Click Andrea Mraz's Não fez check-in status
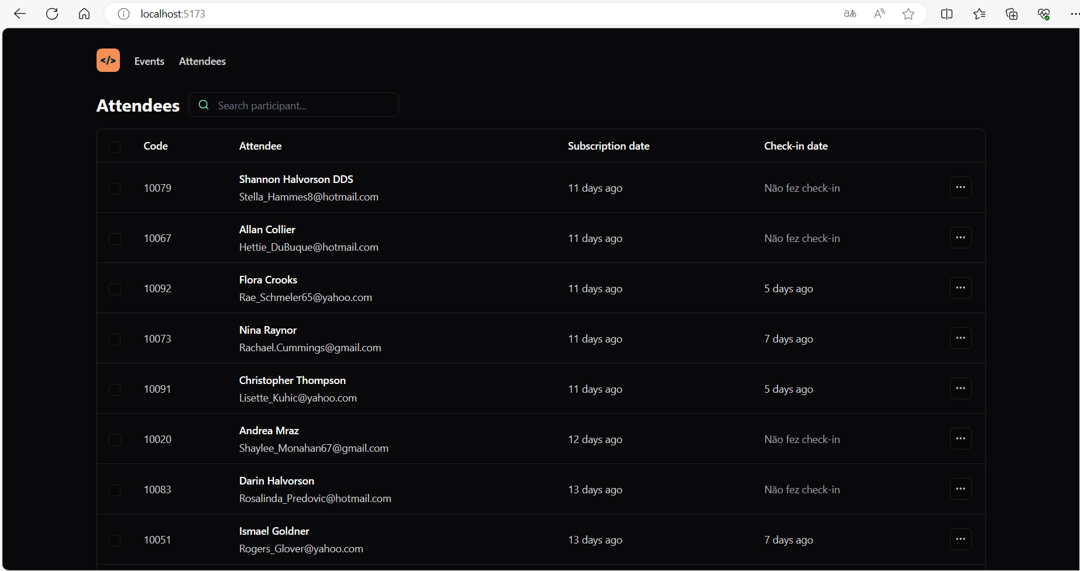This screenshot has width=1080, height=571. click(802, 440)
